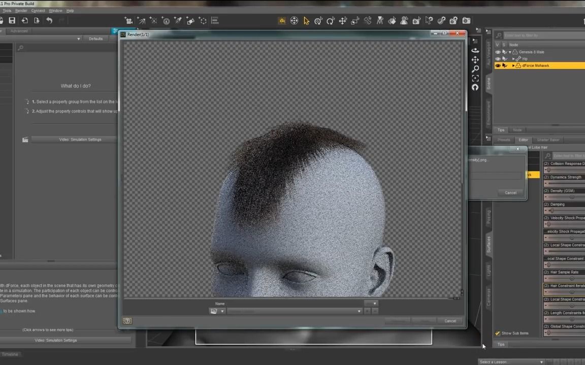Open the Render menu
The height and width of the screenshot is (365, 585).
(21, 11)
